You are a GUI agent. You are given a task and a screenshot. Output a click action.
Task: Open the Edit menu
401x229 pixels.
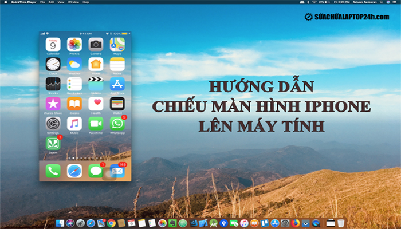click(x=52, y=2)
